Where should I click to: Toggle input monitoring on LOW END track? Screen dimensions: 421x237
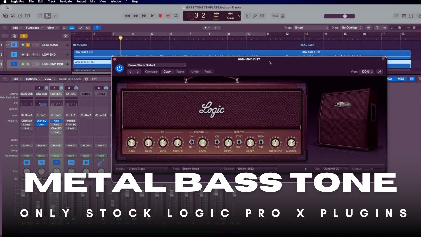tap(38, 55)
